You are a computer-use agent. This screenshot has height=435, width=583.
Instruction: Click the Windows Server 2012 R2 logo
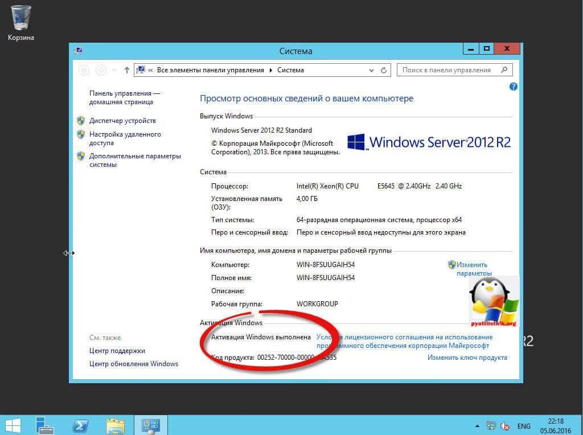429,142
